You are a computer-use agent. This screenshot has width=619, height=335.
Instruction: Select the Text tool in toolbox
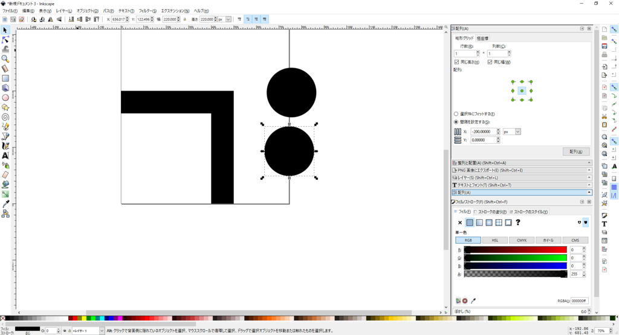pos(5,156)
